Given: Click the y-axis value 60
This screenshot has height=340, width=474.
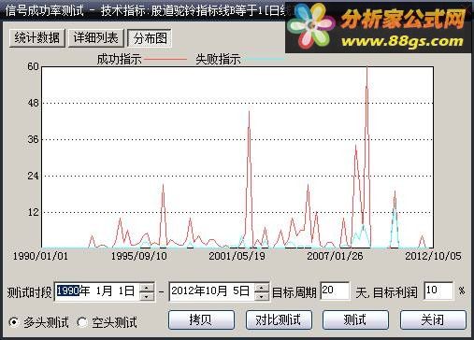Looking at the screenshot, I should tap(34, 66).
